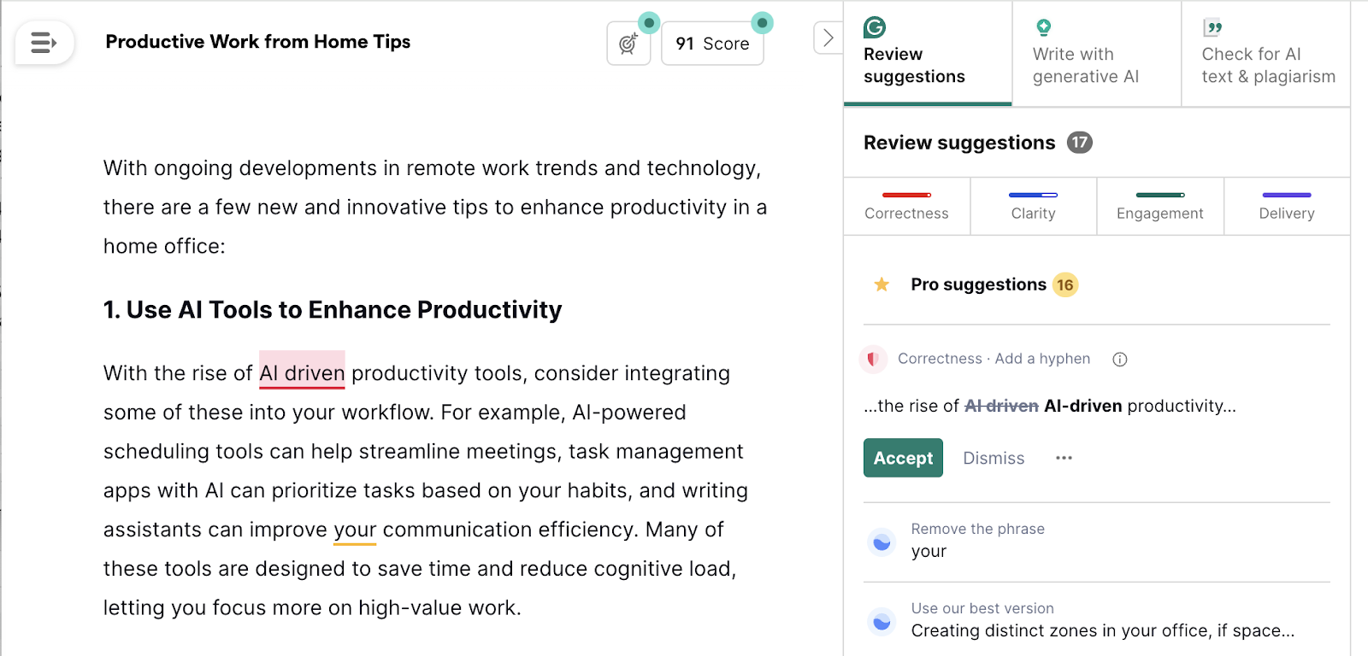
Task: Toggle the Clarity suggestion filter
Action: point(1033,206)
